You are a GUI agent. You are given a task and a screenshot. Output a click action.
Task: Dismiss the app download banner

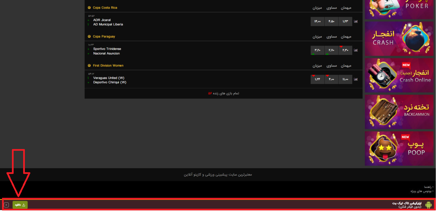(x=6, y=205)
